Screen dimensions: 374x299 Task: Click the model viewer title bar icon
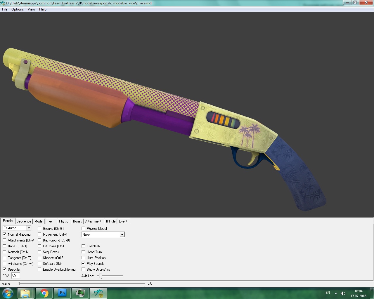(x=3, y=3)
